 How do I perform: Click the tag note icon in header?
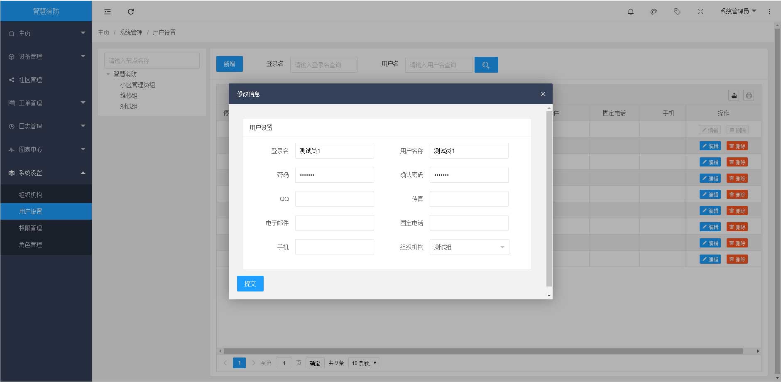coord(677,12)
